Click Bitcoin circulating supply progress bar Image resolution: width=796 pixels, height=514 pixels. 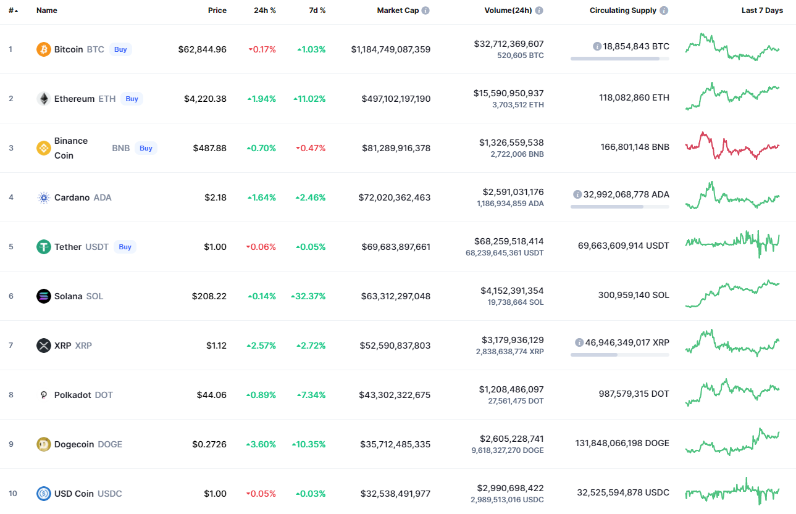(x=620, y=59)
